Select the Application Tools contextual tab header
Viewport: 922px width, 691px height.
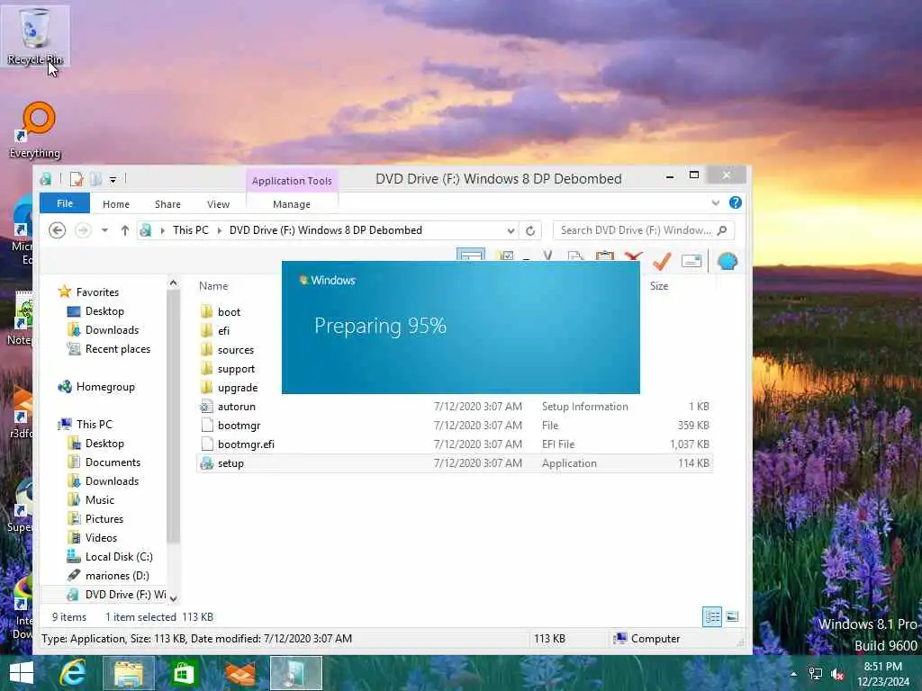[292, 180]
